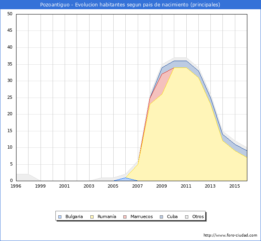Click the 1999 x-axis label
This screenshot has height=241, width=261.
[x=40, y=186]
